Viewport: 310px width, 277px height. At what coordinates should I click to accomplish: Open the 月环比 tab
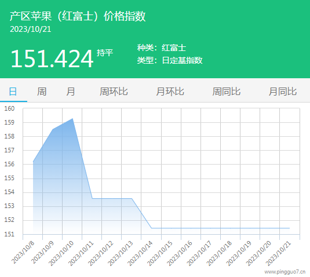point(170,92)
